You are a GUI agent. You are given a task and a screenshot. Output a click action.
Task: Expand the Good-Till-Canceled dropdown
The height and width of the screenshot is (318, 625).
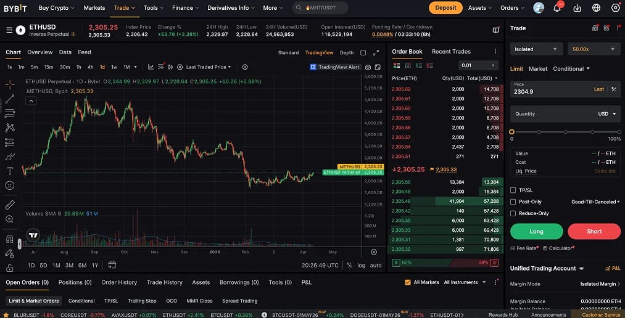(596, 202)
